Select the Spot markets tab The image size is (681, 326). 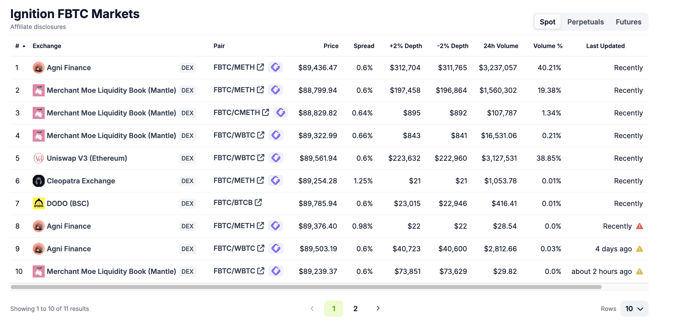point(547,22)
